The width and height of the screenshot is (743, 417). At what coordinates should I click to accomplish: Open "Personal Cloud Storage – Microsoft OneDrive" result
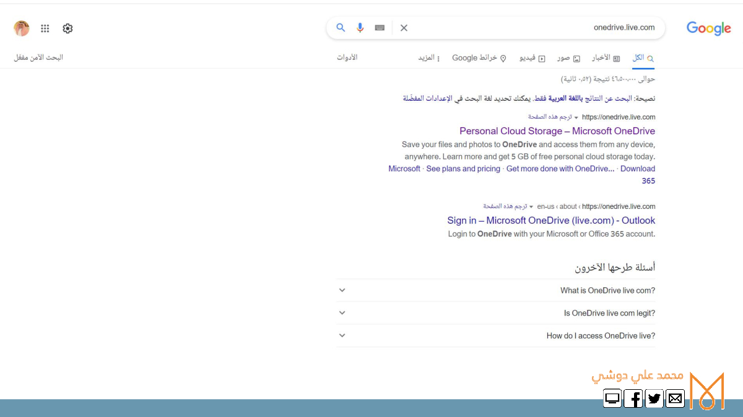pos(557,131)
